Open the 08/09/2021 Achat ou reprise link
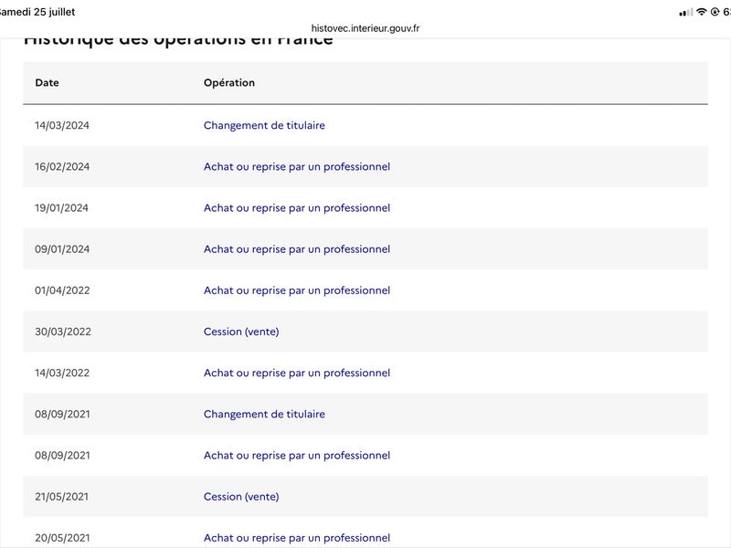731x548 pixels. coord(297,455)
